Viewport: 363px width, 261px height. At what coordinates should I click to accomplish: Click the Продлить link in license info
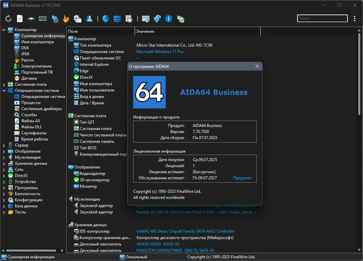point(242,178)
